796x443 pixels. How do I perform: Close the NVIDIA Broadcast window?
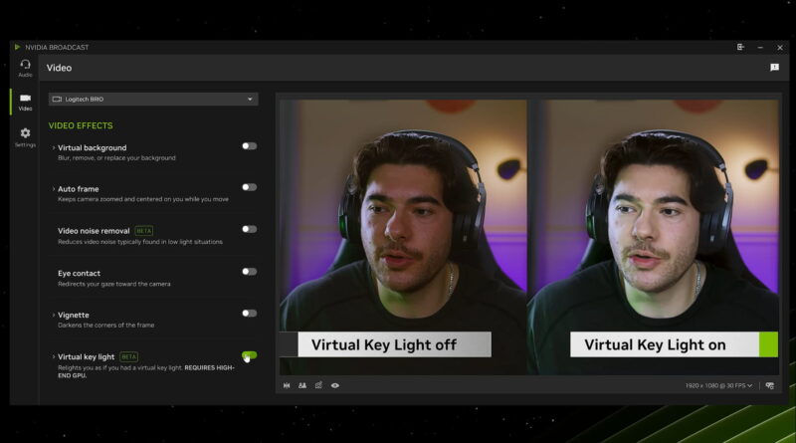click(x=780, y=47)
